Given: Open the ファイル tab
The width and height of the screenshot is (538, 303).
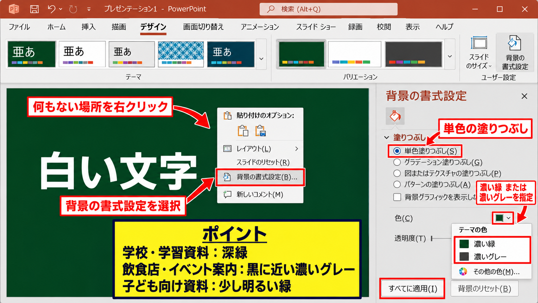Looking at the screenshot, I should point(19,27).
